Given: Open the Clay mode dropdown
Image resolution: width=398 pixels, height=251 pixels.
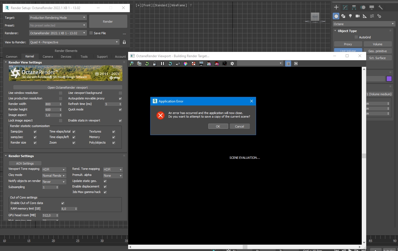Looking at the screenshot, I should tap(54, 176).
